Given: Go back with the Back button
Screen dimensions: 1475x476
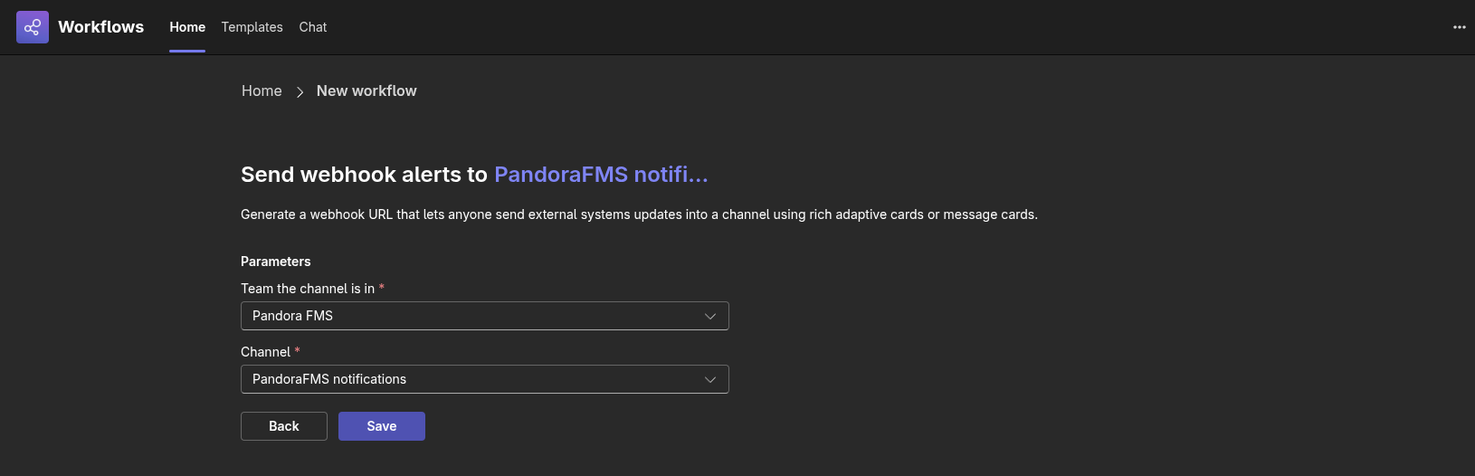Looking at the screenshot, I should 284,426.
